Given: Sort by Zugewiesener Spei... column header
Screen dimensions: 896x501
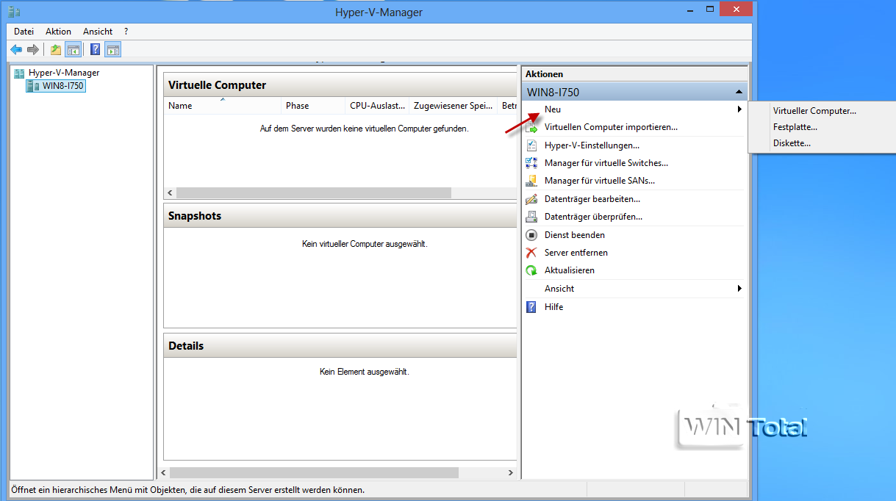Looking at the screenshot, I should [x=453, y=106].
